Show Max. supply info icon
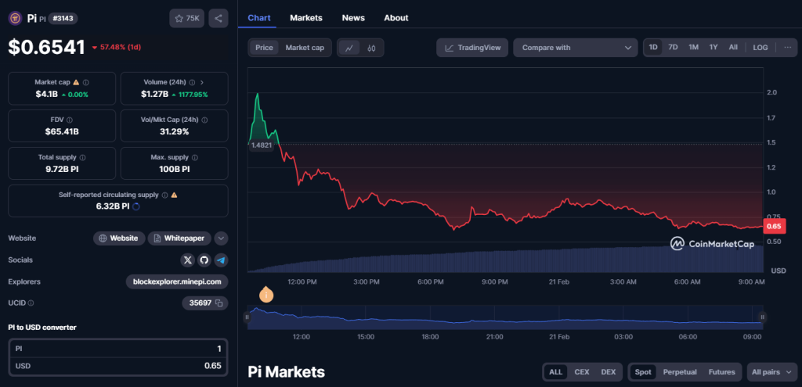802x387 pixels. coord(194,158)
